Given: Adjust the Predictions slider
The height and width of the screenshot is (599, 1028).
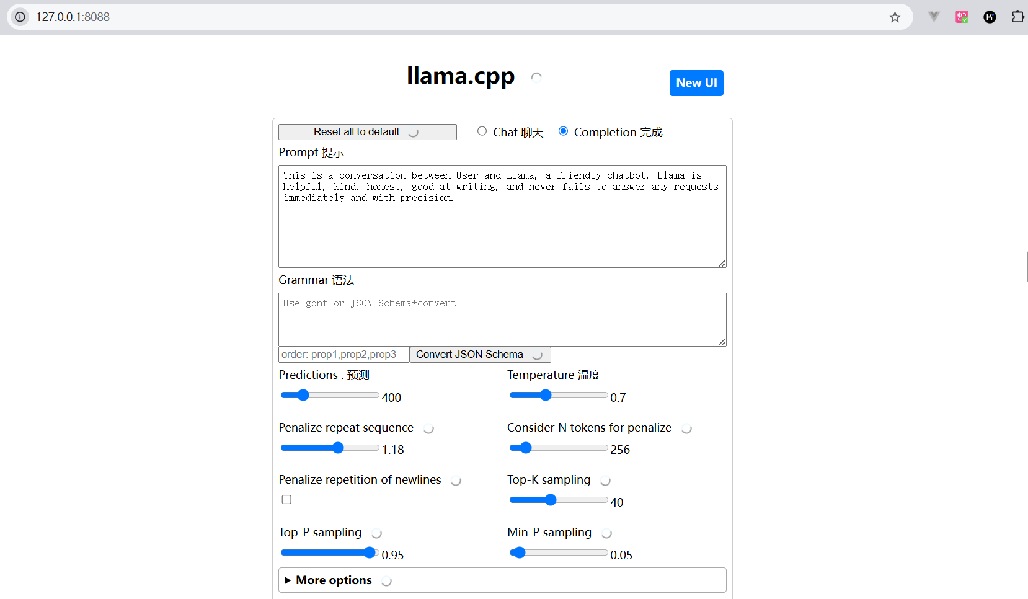Looking at the screenshot, I should (x=330, y=395).
